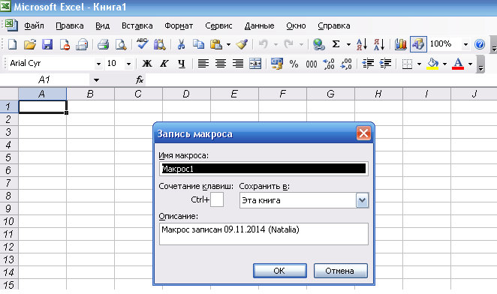497x294 pixels.
Task: Confirm macro recording with OK
Action: click(x=280, y=271)
